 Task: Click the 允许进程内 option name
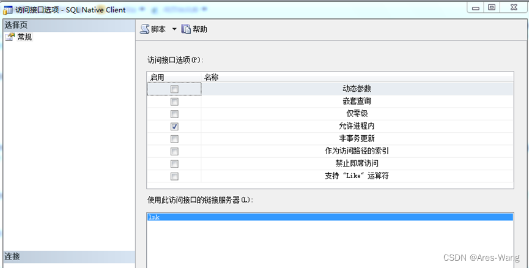coord(357,126)
